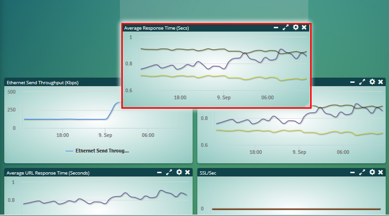This screenshot has height=216, width=389.
Task: Close the Average URL Response Time widget
Action: coord(187,172)
